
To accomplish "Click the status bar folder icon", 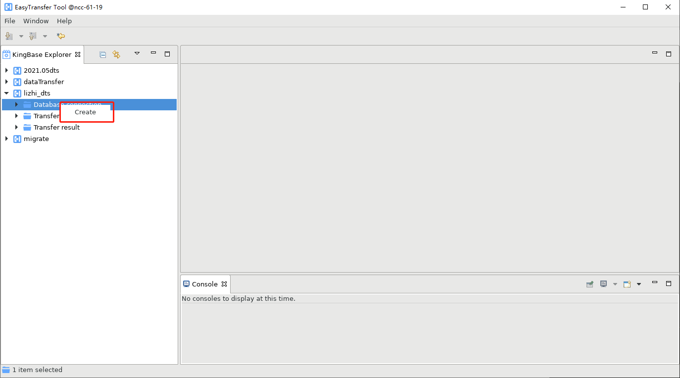I will [x=6, y=370].
